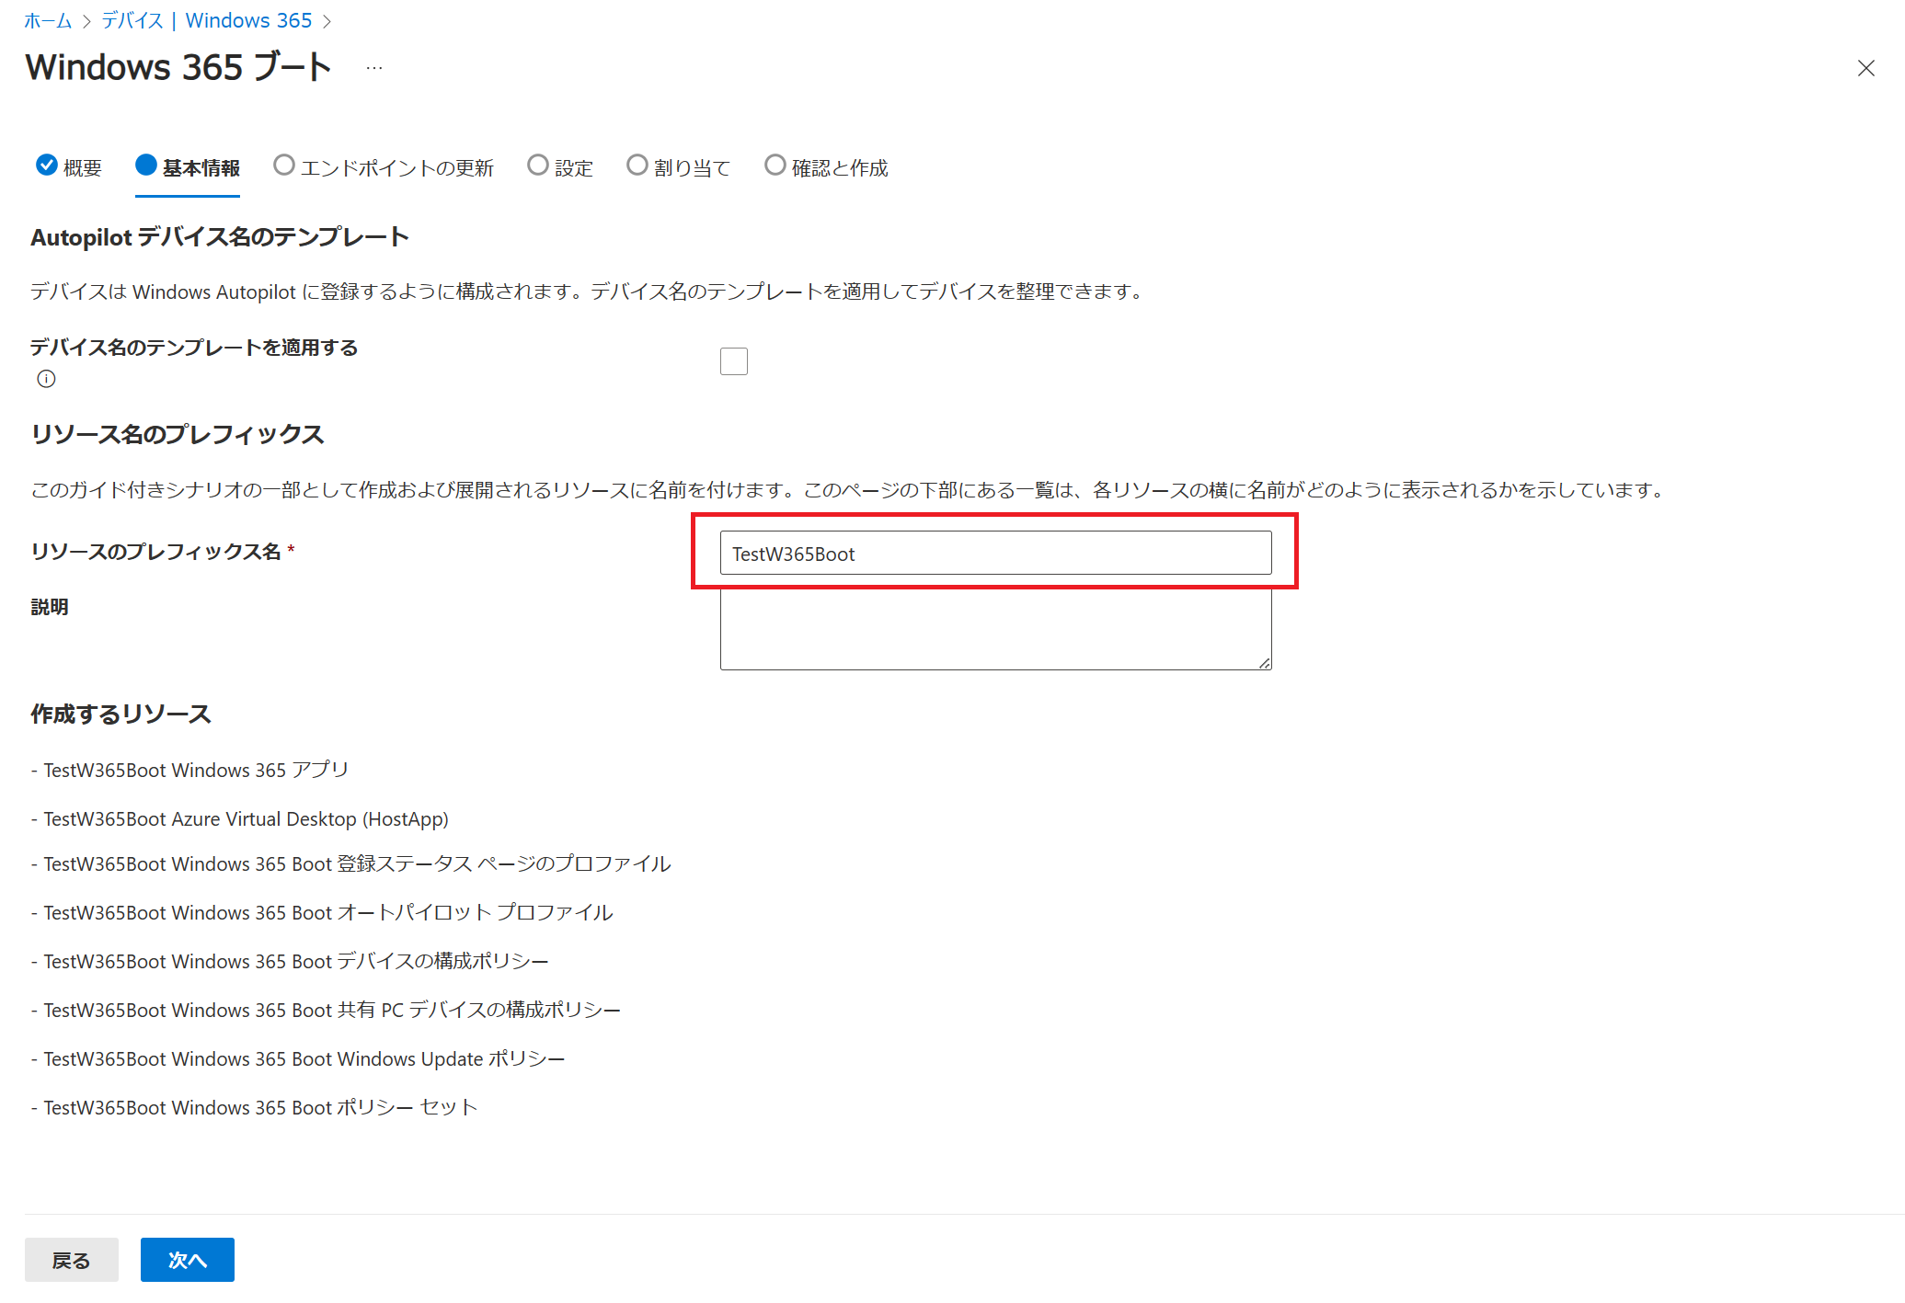The width and height of the screenshot is (1905, 1303).
Task: Open the 設定 tab
Action: tap(573, 168)
